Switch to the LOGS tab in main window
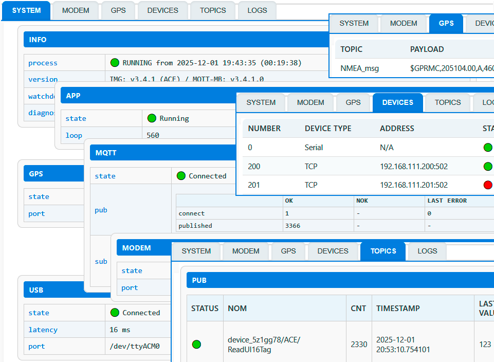This screenshot has width=494, height=362. [x=257, y=10]
